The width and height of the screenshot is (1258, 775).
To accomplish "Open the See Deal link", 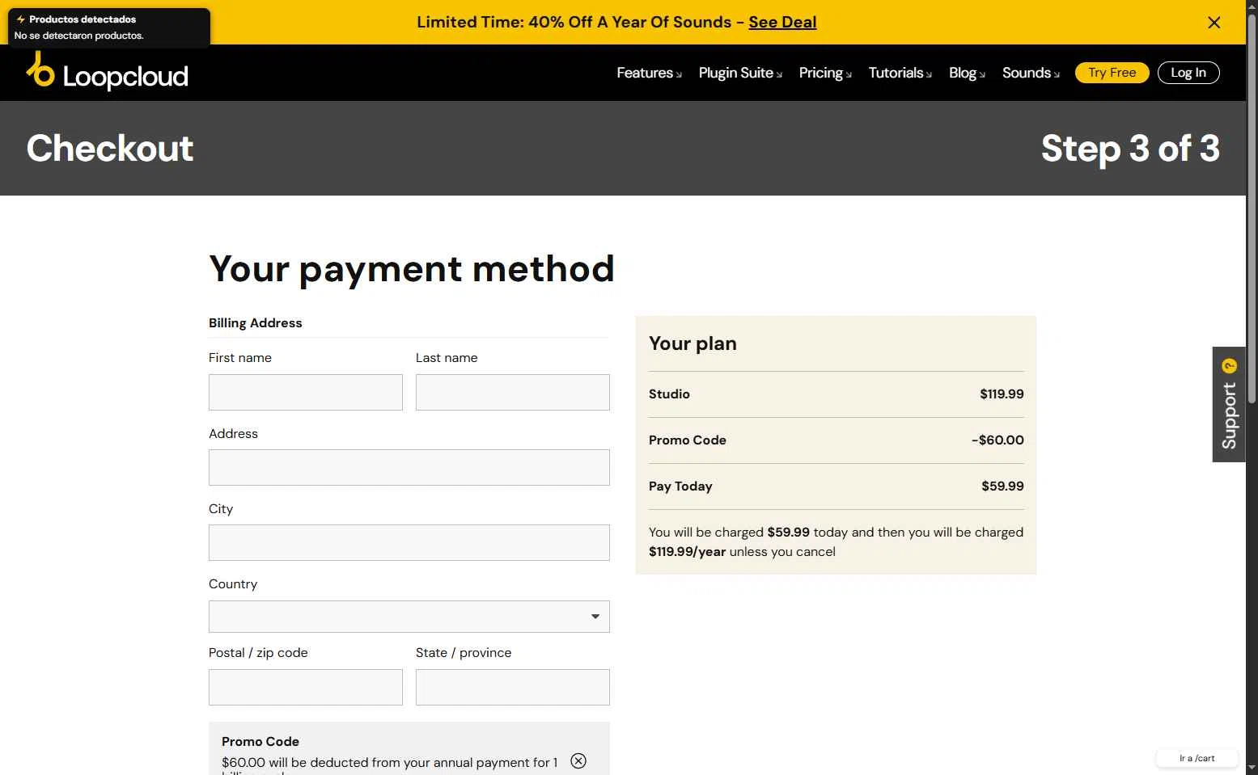I will coord(782,22).
